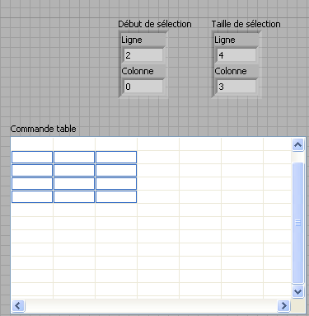
Task: Click the vertical scrollbar thumb in table
Action: pos(297,223)
